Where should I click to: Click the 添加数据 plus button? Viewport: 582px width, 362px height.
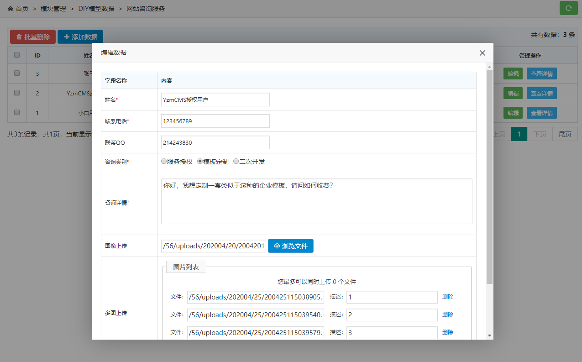click(x=80, y=37)
